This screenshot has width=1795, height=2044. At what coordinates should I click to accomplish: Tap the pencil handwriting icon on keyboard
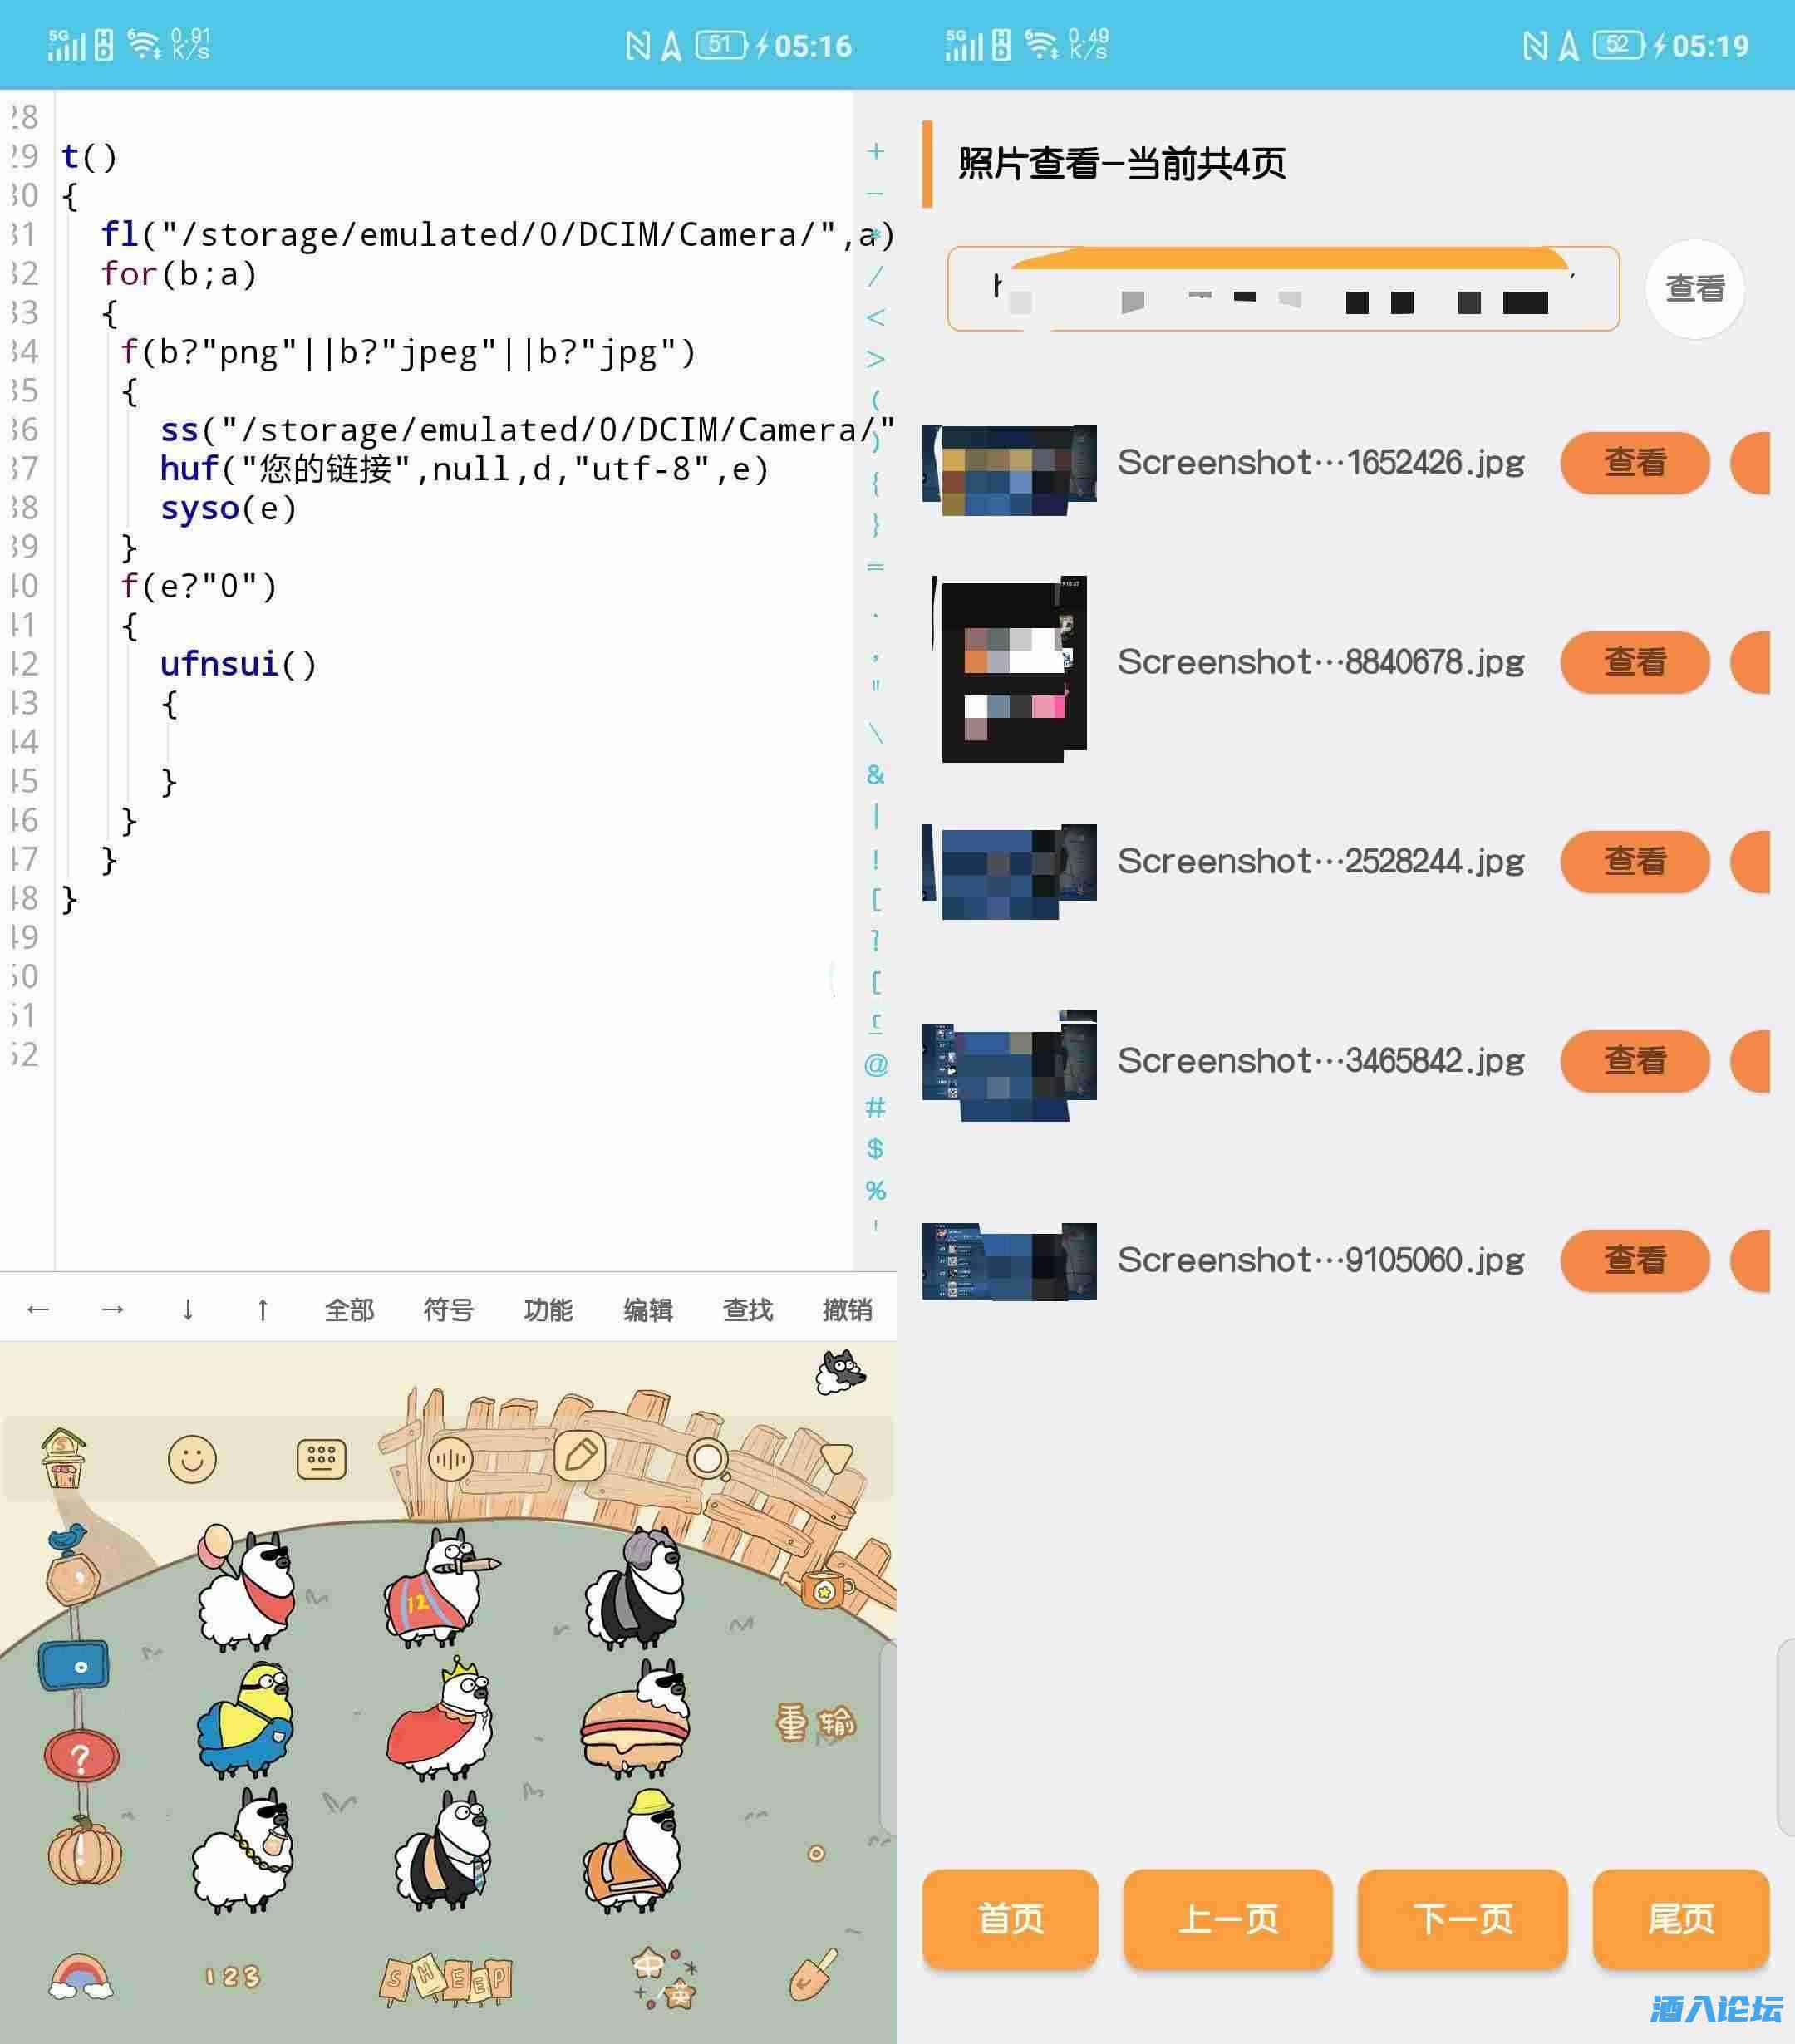point(579,1456)
